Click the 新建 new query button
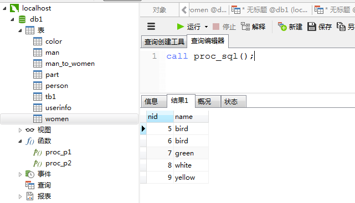The width and height of the screenshot is (355, 203). point(290,27)
